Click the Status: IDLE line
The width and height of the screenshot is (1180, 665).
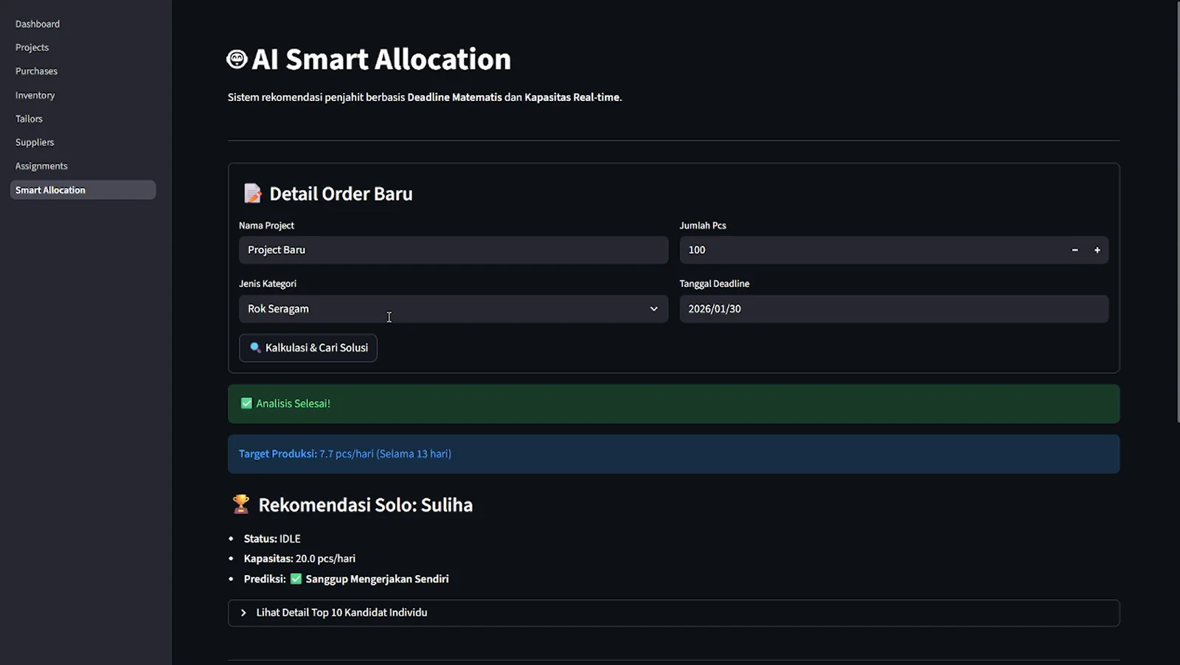pos(272,539)
